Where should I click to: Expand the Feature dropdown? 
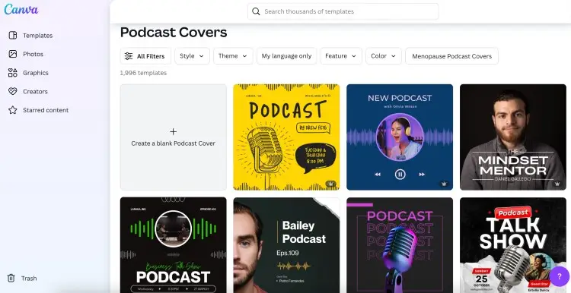pyautogui.click(x=341, y=56)
